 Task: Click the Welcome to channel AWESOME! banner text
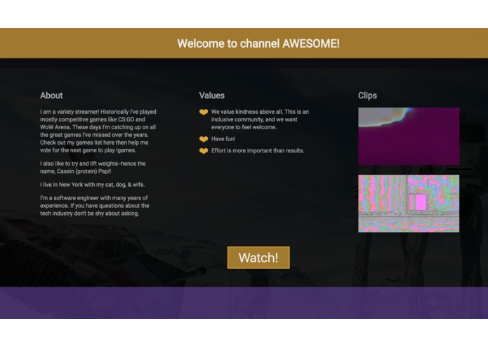pyautogui.click(x=258, y=44)
